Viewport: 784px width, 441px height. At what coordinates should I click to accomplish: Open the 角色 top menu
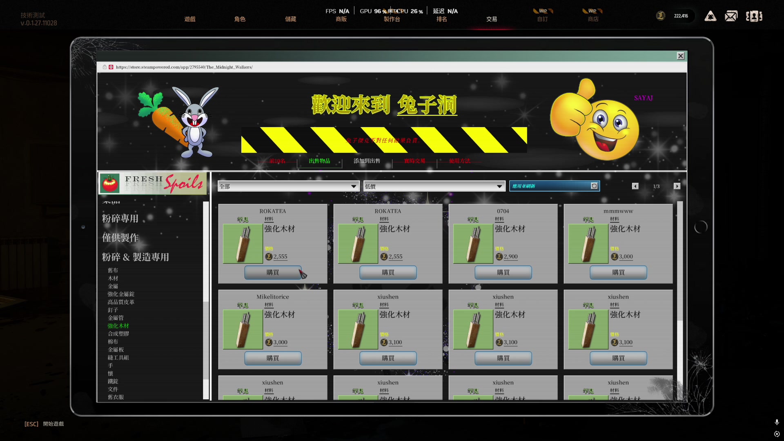240,19
